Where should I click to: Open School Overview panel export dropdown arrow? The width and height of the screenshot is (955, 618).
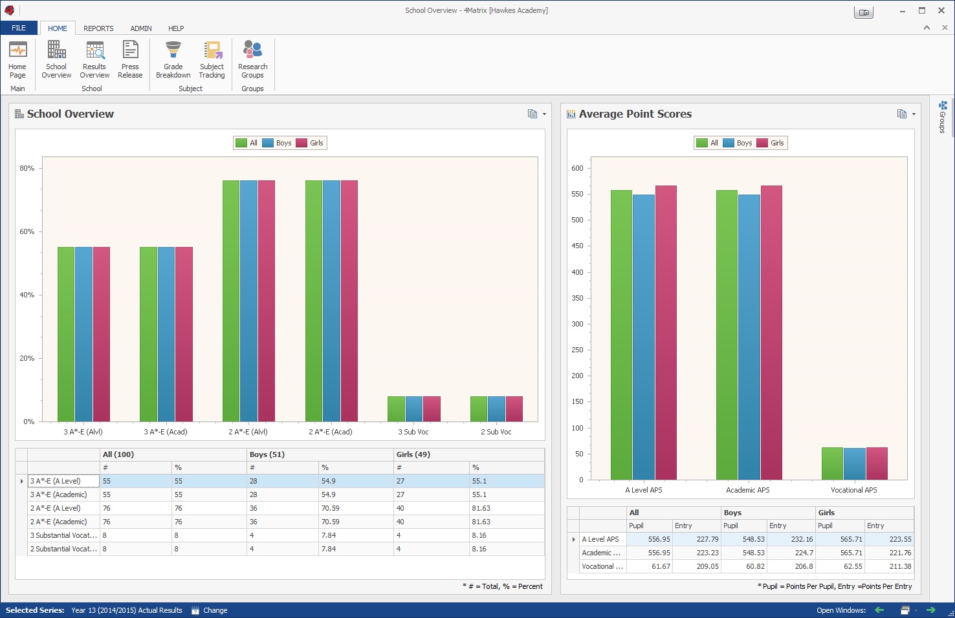(544, 114)
